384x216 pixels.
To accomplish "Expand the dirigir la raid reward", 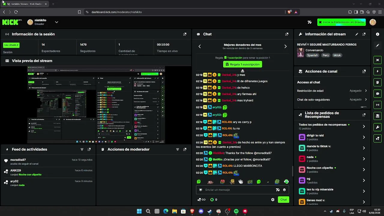I will click(x=364, y=137).
